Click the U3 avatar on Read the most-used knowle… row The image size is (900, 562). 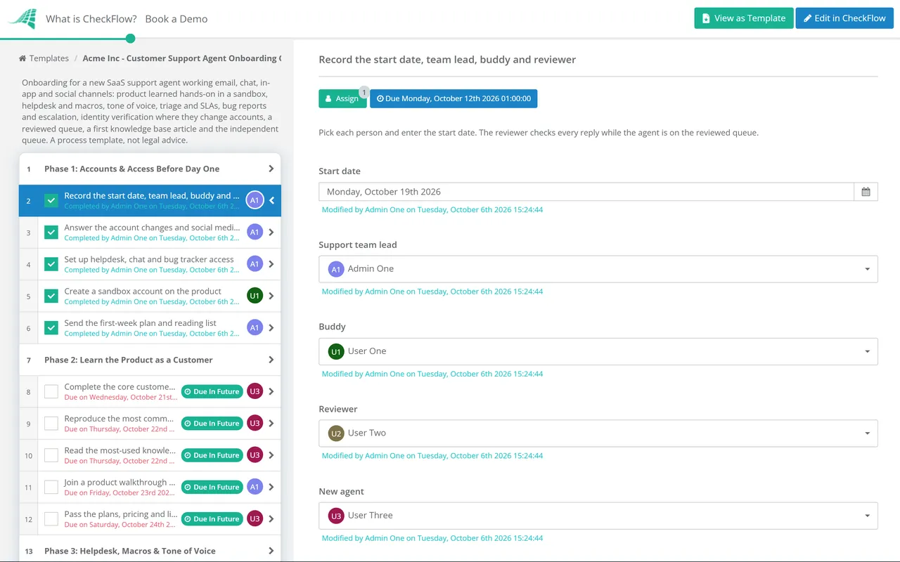tap(255, 455)
